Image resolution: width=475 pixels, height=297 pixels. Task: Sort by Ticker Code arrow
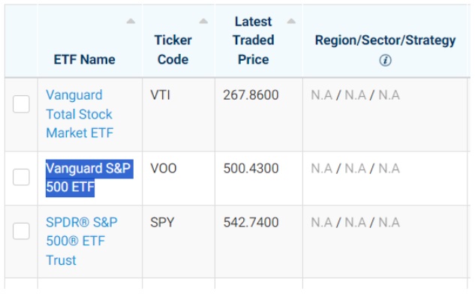[203, 21]
